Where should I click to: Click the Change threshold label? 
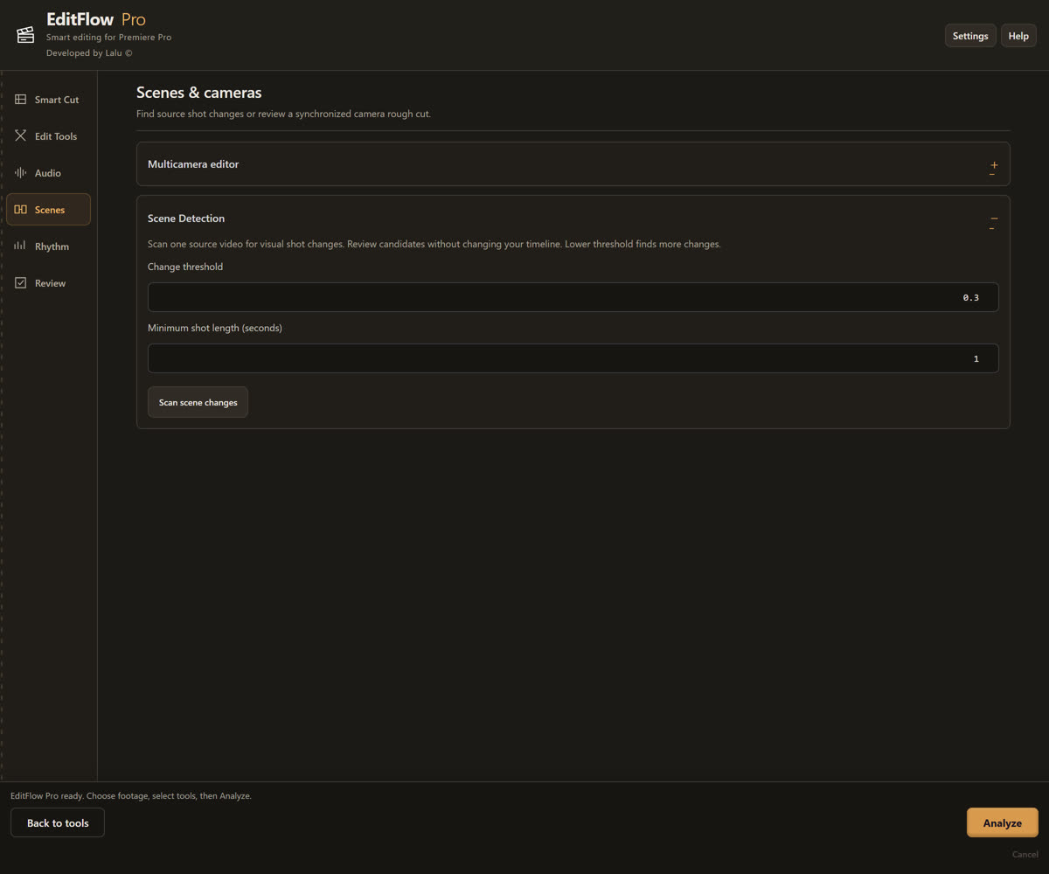(185, 267)
